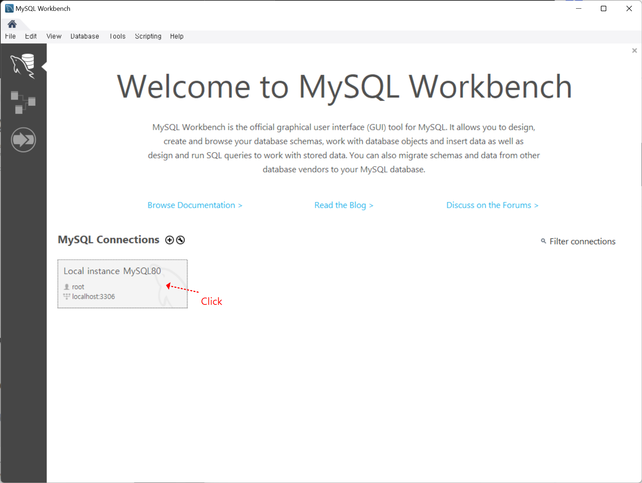Add a new MySQL connection with the plus icon
The width and height of the screenshot is (642, 483).
point(169,240)
